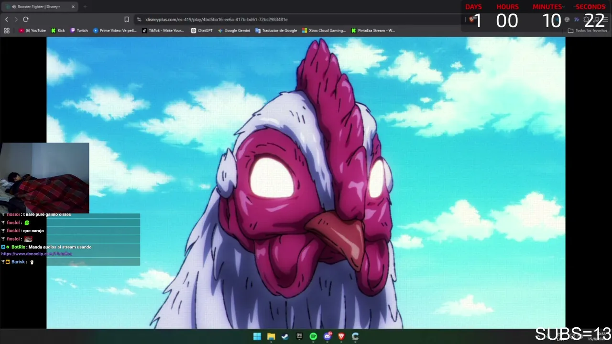
Task: Open the Windows Start menu
Action: point(257,336)
